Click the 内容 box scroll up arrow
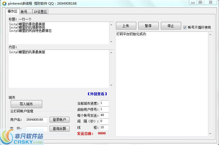This screenshot has width=219, height=145. coord(111,53)
